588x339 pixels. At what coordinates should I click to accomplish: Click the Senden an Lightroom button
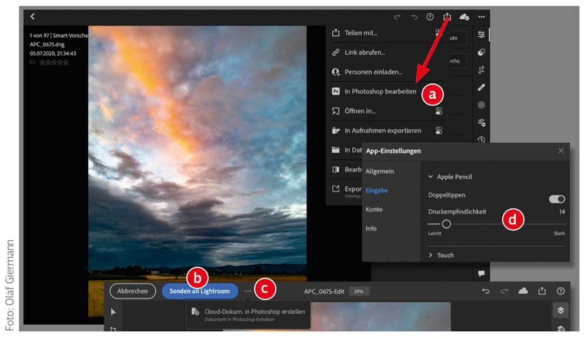(x=199, y=291)
